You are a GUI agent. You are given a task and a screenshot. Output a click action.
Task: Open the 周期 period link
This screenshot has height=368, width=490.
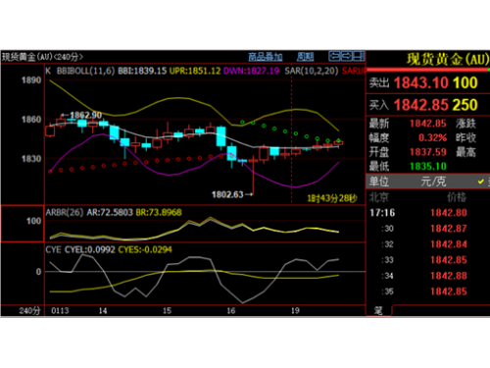point(305,57)
